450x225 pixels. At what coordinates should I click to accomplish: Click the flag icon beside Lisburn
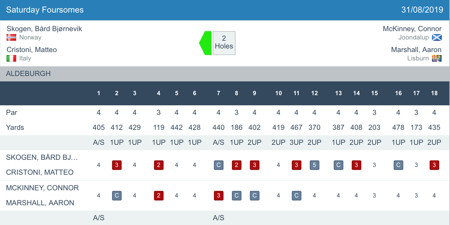click(437, 58)
